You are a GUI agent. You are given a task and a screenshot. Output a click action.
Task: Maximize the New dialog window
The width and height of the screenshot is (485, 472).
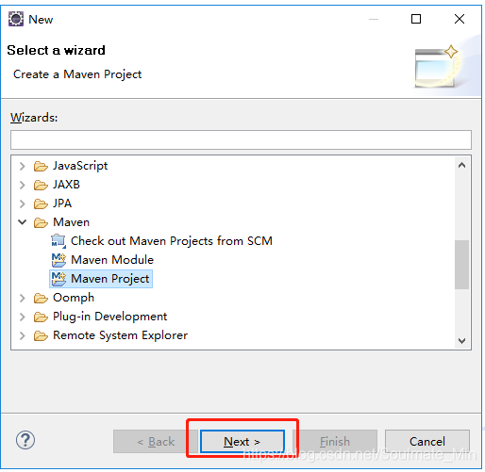[416, 19]
